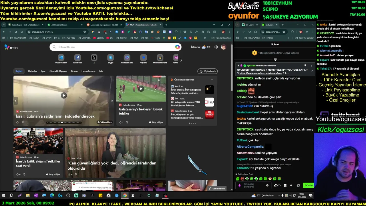Viewport: 366px width, 206px height.
Task: Open MSN settings gear icon
Action: [x=216, y=47]
